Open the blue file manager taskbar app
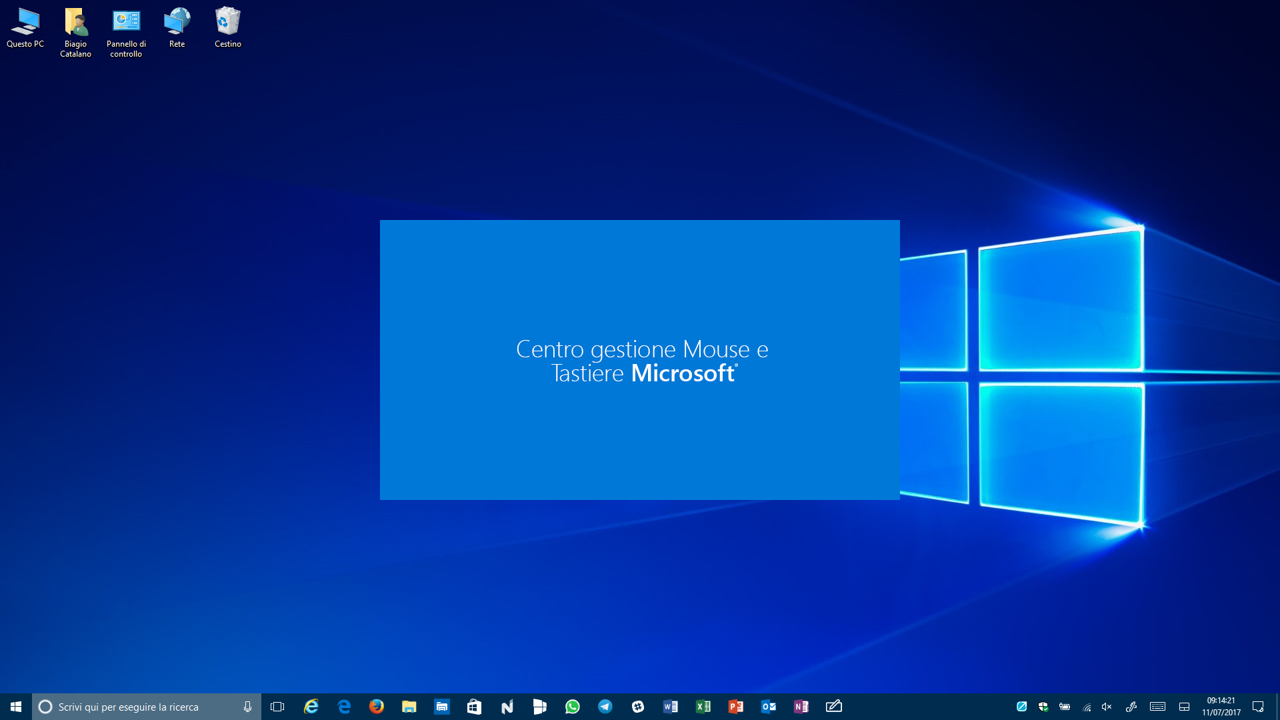This screenshot has height=720, width=1280. pyautogui.click(x=442, y=707)
